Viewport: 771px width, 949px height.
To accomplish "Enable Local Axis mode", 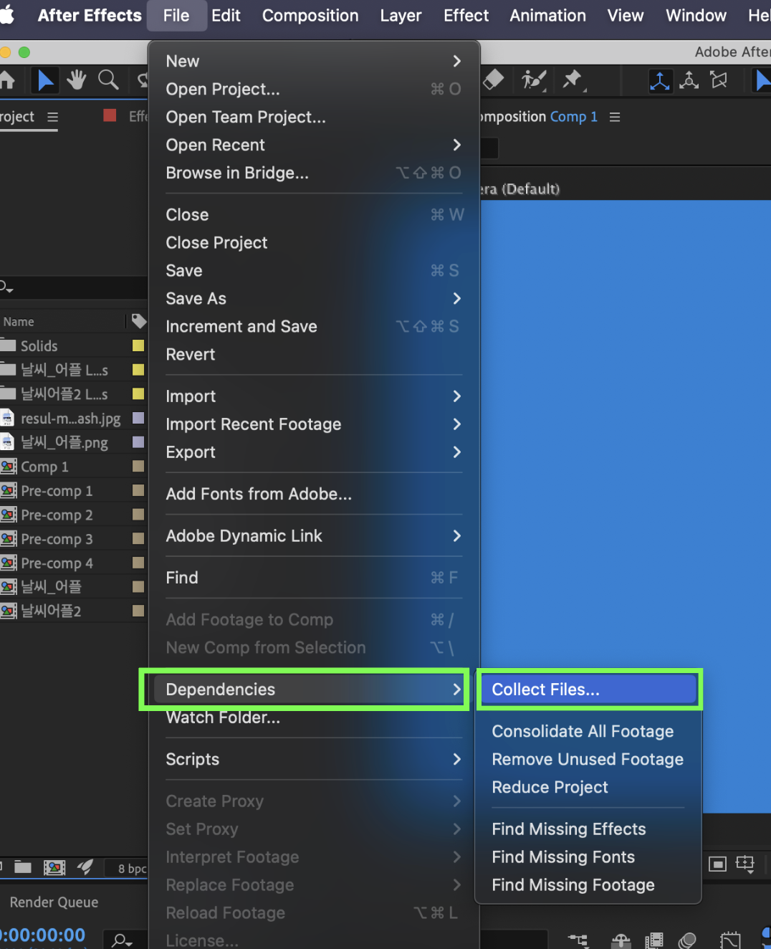I will tap(660, 80).
